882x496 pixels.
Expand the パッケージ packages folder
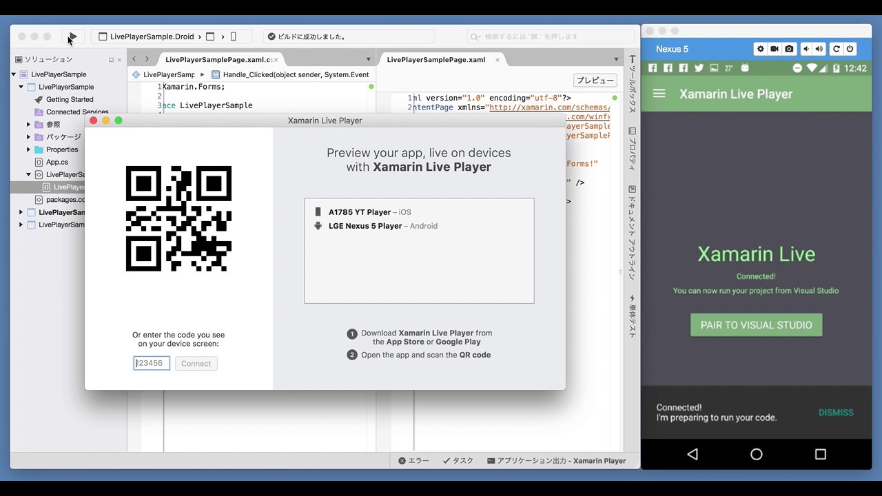[29, 137]
